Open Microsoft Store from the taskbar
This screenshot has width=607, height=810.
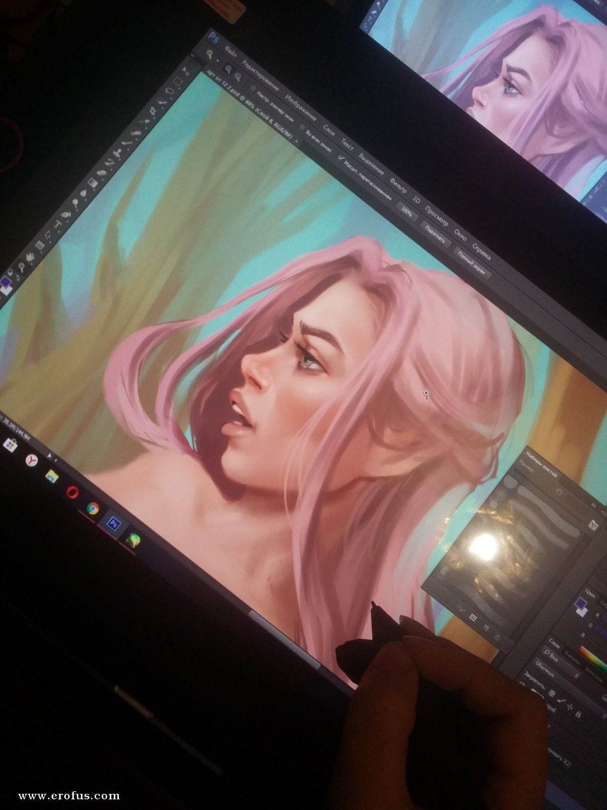[10, 444]
